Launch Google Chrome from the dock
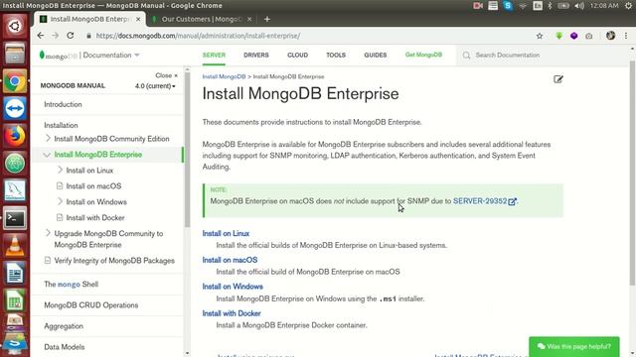The width and height of the screenshot is (636, 357). tap(15, 81)
